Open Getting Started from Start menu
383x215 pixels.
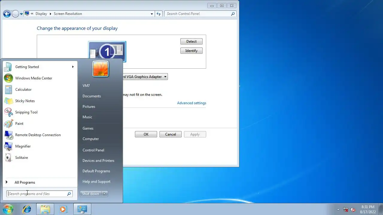click(x=40, y=67)
